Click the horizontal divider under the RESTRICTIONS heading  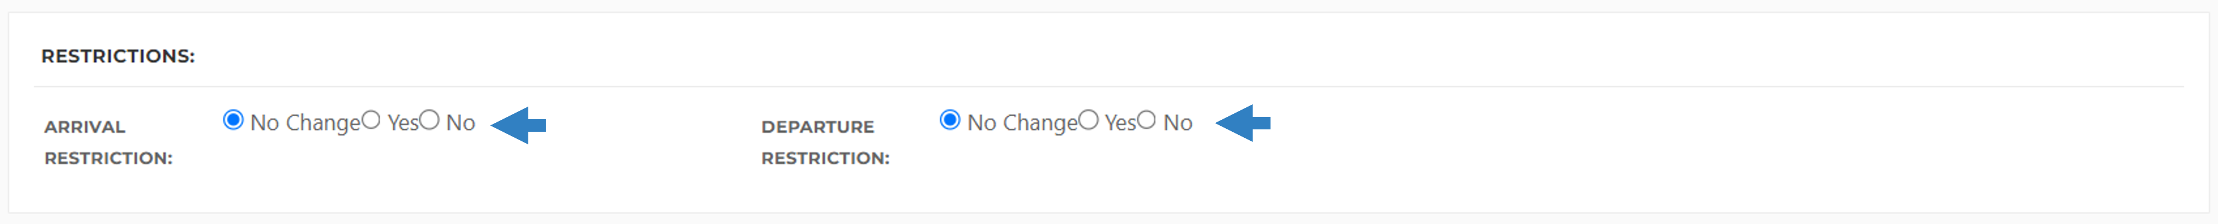[1109, 87]
